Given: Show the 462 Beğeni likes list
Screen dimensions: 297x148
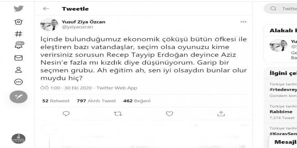Looking at the screenshot, I should pyautogui.click(x=137, y=101).
